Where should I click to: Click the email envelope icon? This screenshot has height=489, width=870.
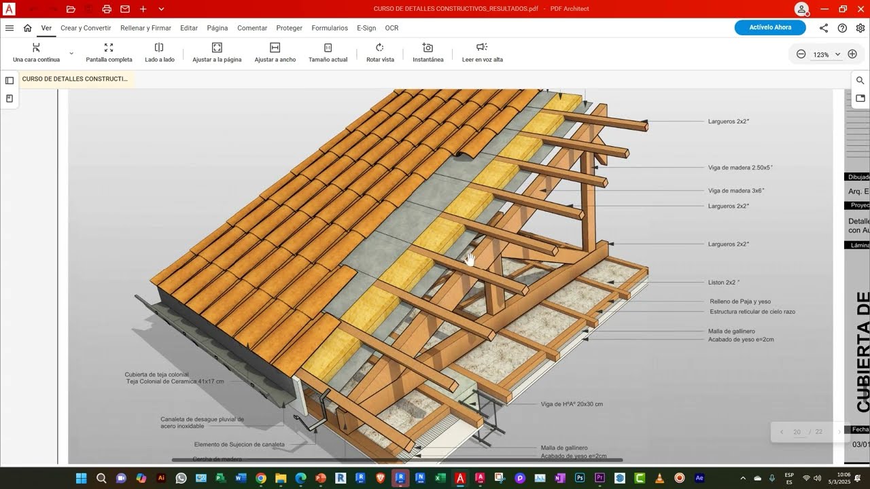[125, 9]
